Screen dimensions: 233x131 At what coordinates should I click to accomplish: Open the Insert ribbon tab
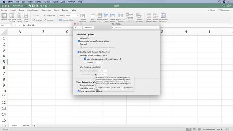13,10
